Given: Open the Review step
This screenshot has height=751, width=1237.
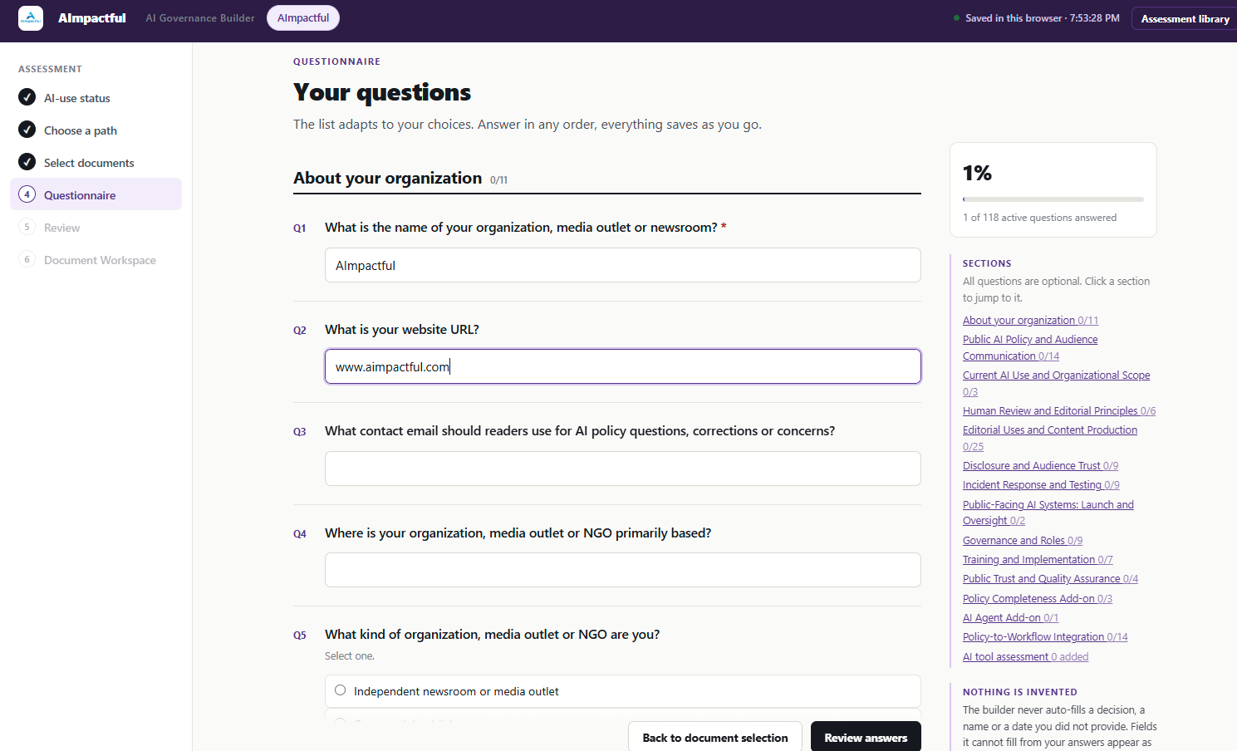Looking at the screenshot, I should (96, 228).
